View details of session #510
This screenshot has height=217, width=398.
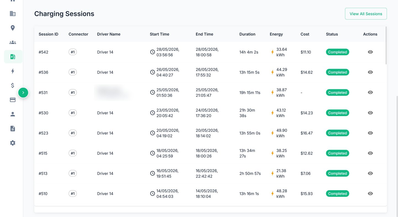point(370,194)
